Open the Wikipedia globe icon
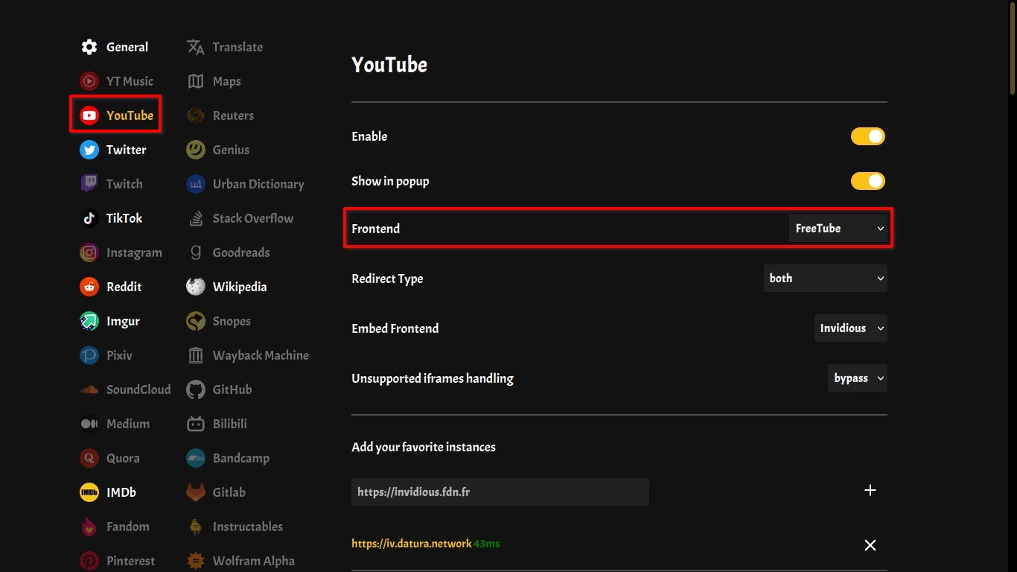 [x=196, y=287]
